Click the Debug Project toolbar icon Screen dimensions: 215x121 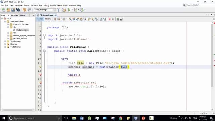[x=75, y=10]
